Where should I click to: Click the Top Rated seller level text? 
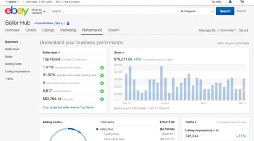[x=51, y=59]
